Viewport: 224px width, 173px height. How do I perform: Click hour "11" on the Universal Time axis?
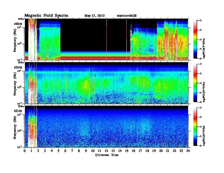(x=100, y=151)
